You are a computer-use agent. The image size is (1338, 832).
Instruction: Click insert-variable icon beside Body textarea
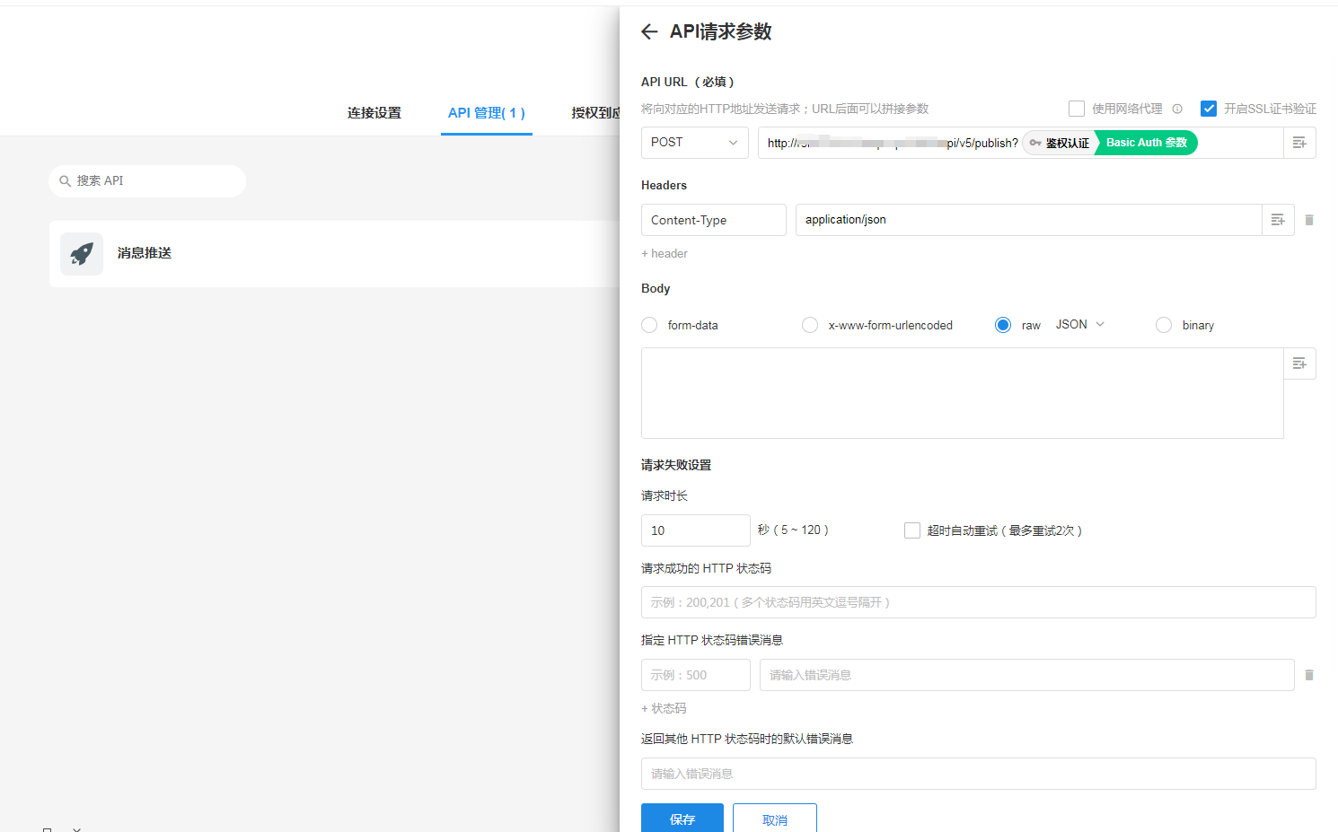(x=1298, y=363)
